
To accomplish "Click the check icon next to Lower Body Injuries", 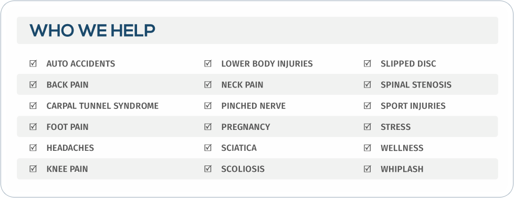I will pyautogui.click(x=208, y=63).
